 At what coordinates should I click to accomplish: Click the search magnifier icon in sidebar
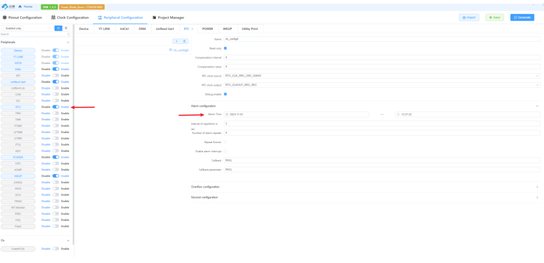point(69,34)
